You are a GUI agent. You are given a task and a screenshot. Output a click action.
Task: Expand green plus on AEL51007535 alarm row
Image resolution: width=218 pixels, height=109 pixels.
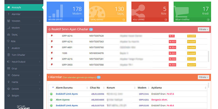[51, 105]
